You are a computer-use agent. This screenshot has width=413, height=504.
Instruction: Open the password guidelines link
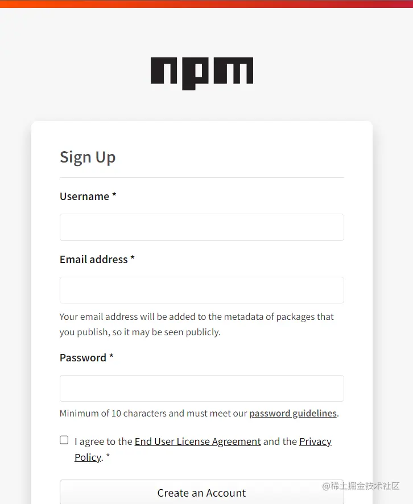pyautogui.click(x=293, y=413)
